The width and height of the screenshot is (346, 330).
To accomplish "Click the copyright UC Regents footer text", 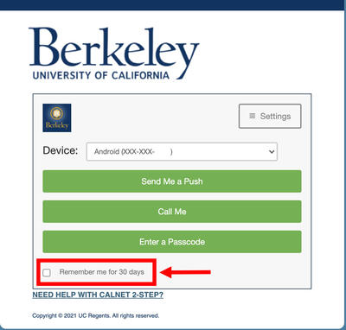I will [95, 315].
